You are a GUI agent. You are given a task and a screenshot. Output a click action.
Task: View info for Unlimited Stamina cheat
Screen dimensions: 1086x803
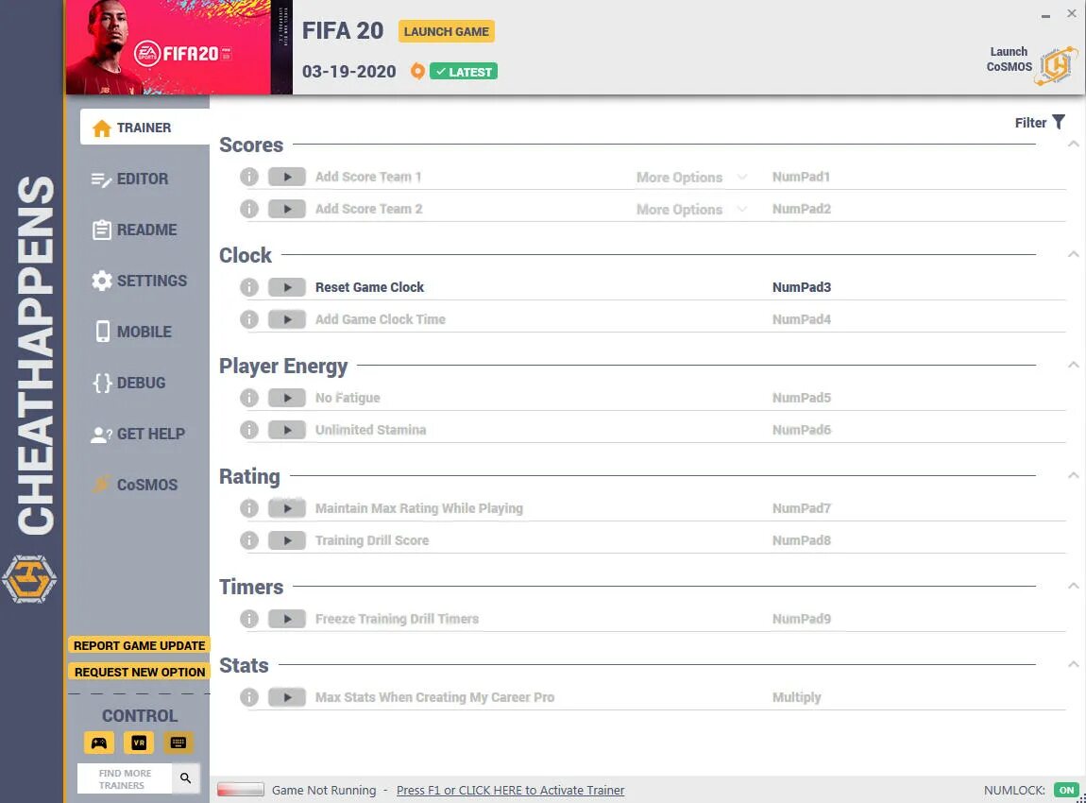point(249,430)
